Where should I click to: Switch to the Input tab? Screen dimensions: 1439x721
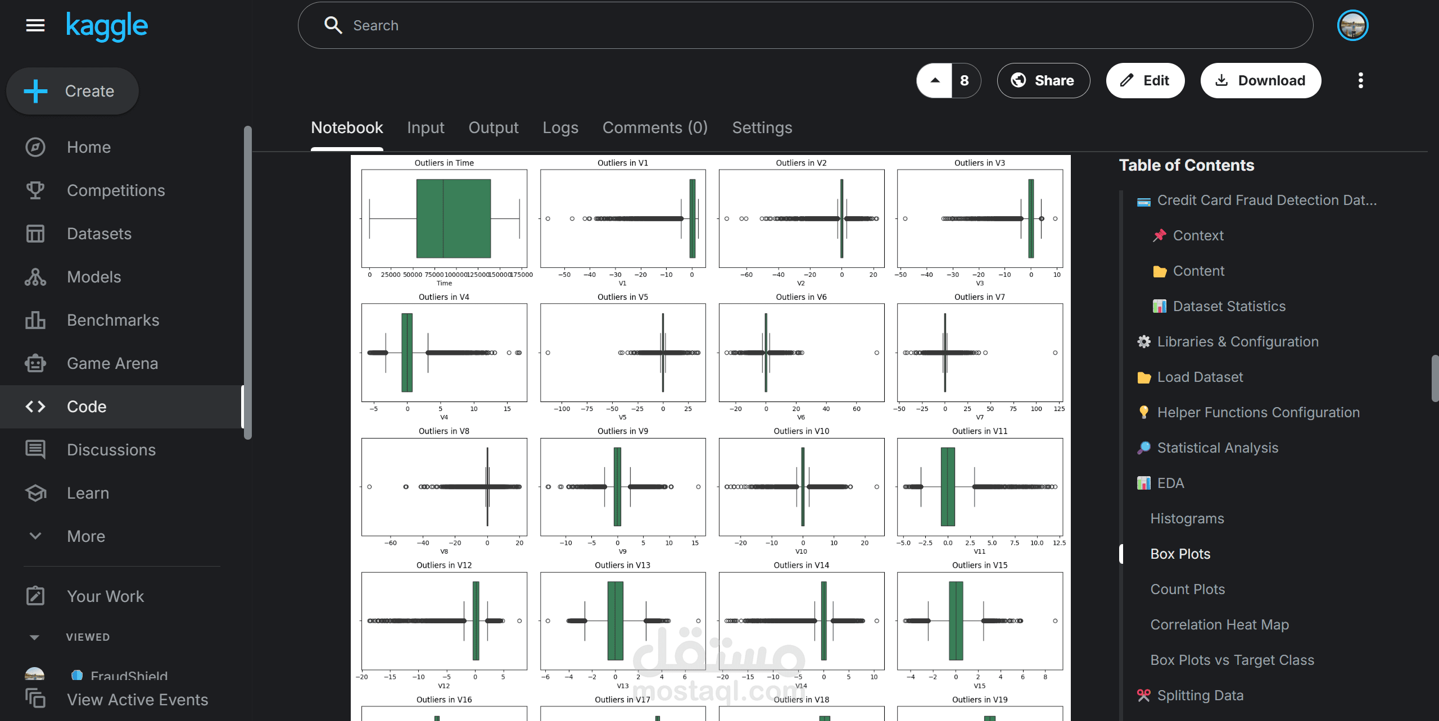[x=426, y=127]
